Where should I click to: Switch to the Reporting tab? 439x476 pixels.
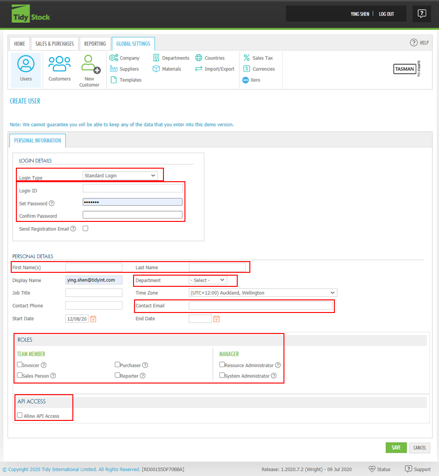coord(95,43)
